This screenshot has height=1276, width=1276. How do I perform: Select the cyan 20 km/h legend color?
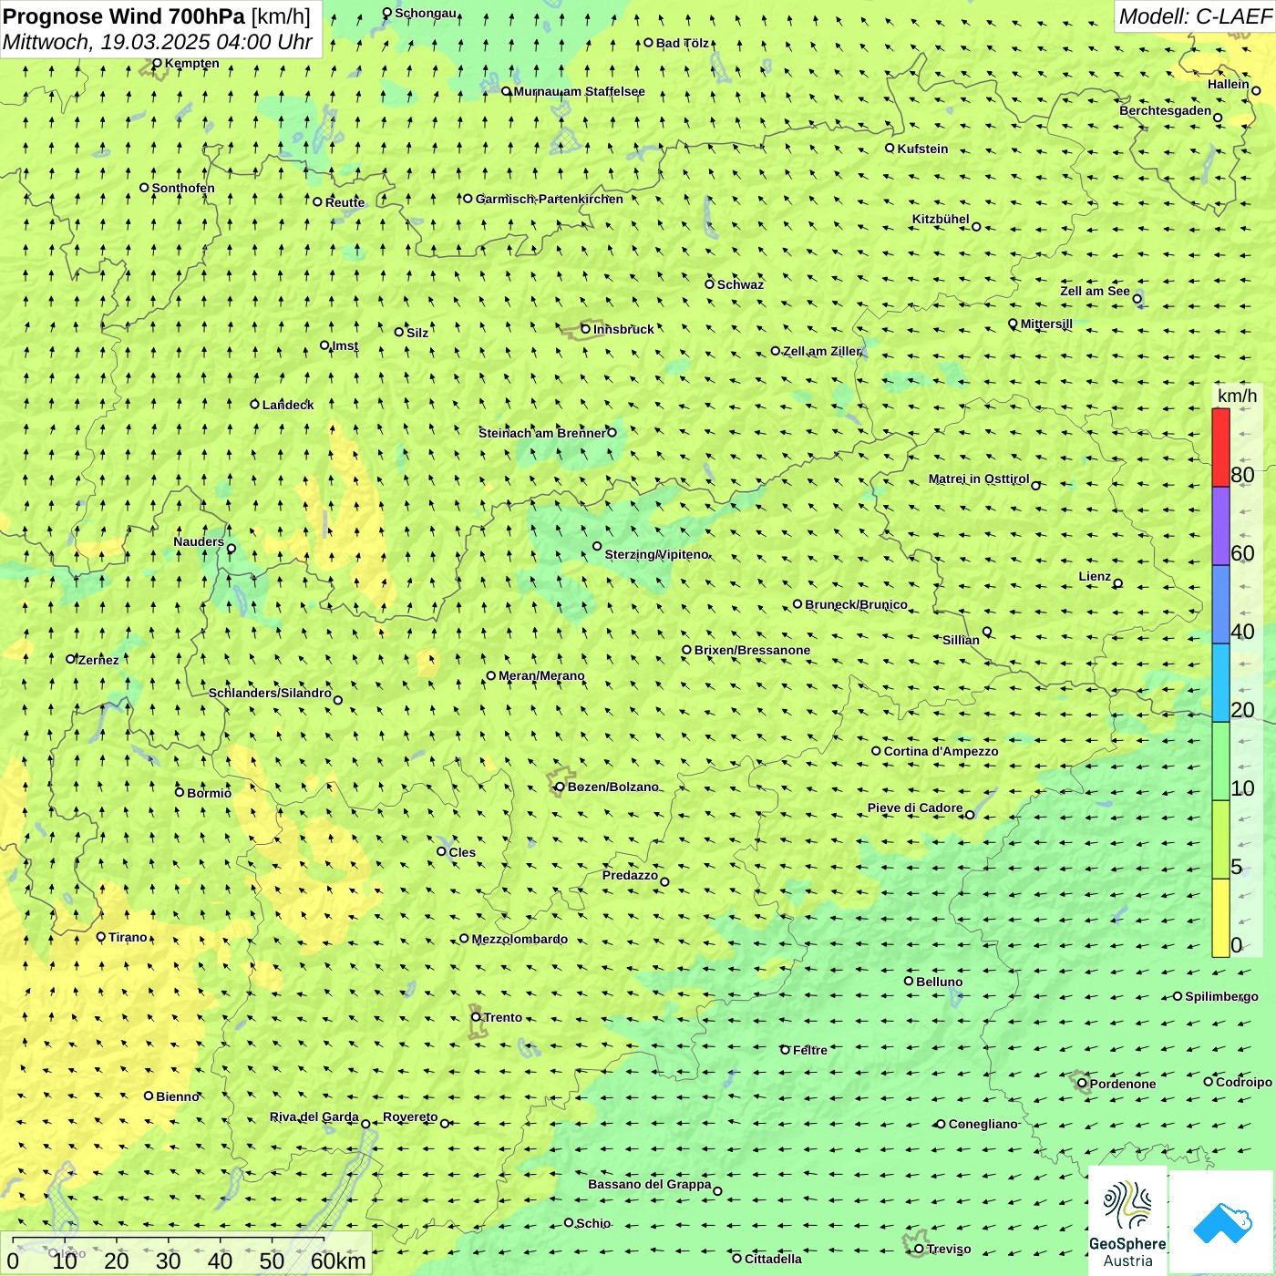pyautogui.click(x=1220, y=683)
